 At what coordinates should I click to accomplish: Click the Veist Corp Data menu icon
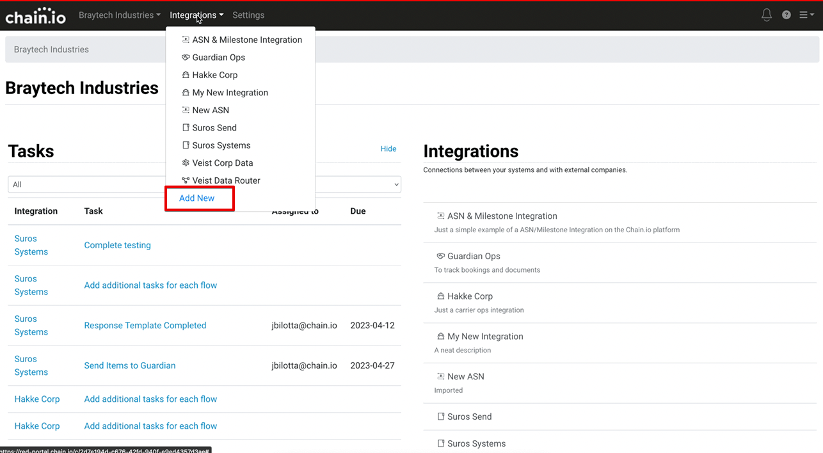tap(186, 163)
